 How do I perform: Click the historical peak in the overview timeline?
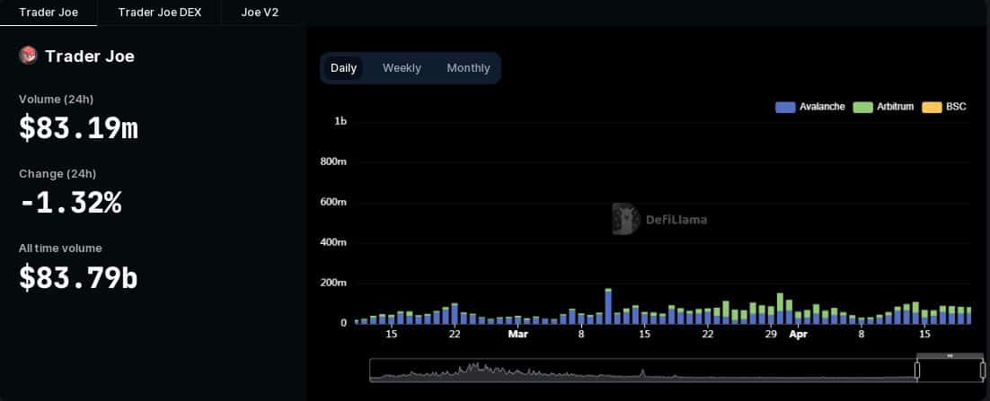477,366
